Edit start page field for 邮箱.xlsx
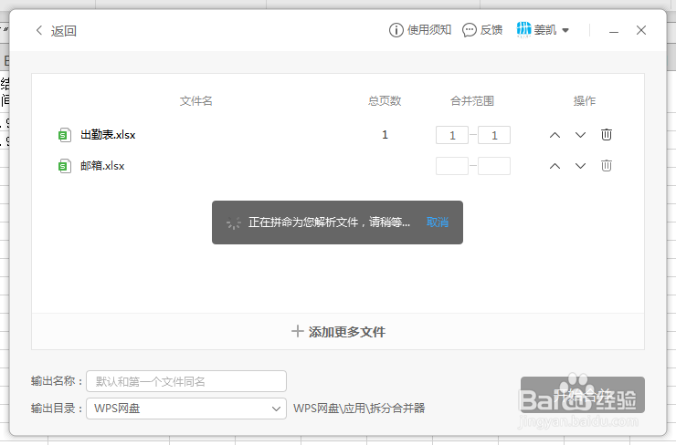The height and width of the screenshot is (445, 676). [452, 166]
